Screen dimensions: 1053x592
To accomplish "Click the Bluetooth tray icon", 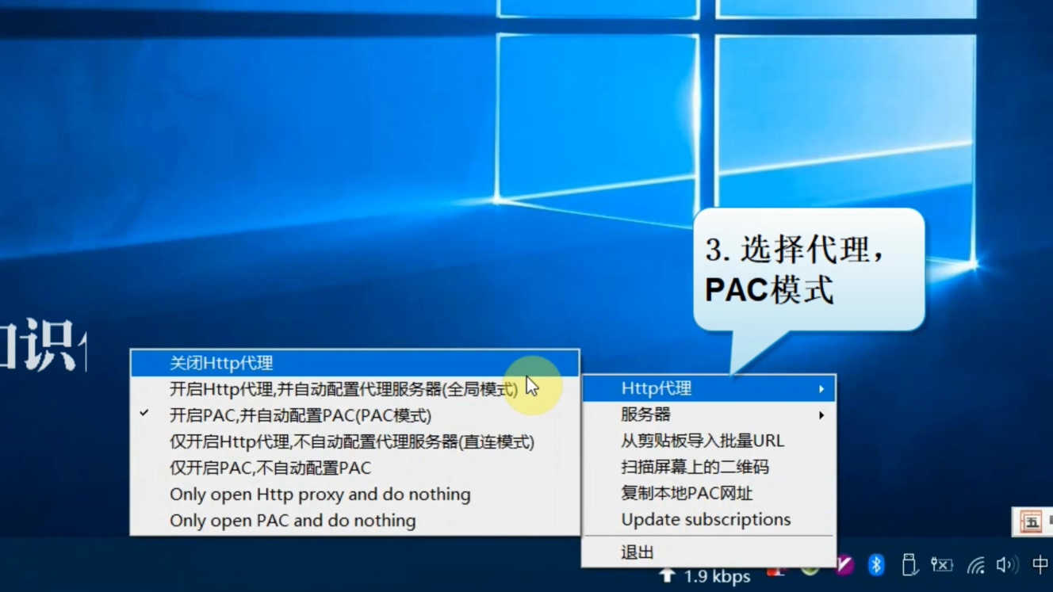I will pos(876,564).
